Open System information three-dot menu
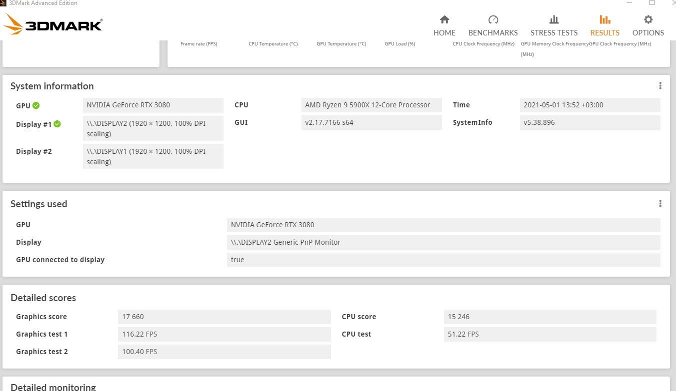 point(660,86)
